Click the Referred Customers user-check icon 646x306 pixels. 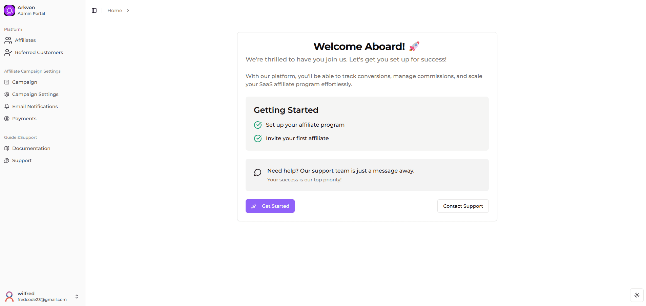[8, 52]
